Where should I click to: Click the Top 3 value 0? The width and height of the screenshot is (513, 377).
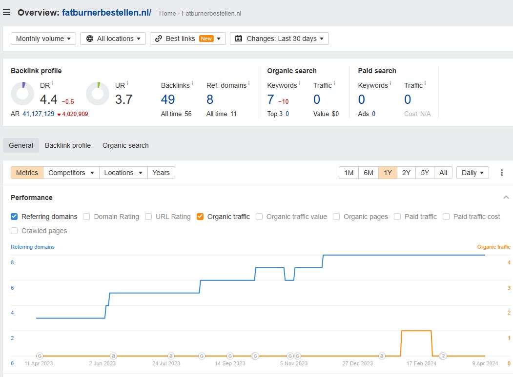click(x=287, y=114)
